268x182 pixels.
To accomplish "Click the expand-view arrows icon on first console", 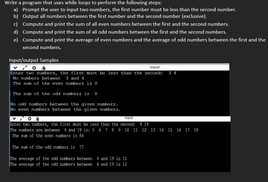I will click(x=24, y=68).
